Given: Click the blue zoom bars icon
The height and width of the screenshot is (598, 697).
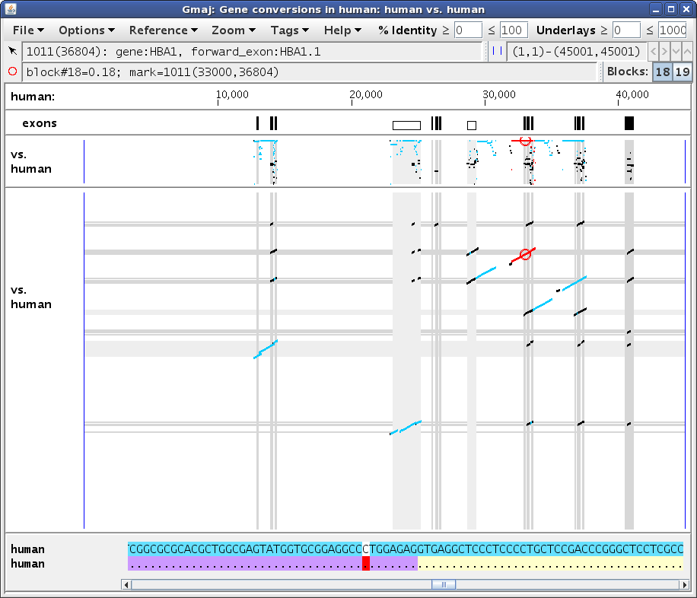Looking at the screenshot, I should (x=498, y=51).
